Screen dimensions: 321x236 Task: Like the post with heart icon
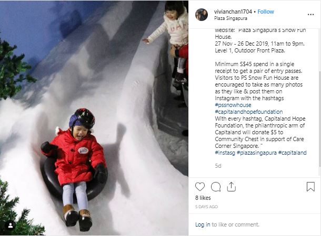pos(200,187)
